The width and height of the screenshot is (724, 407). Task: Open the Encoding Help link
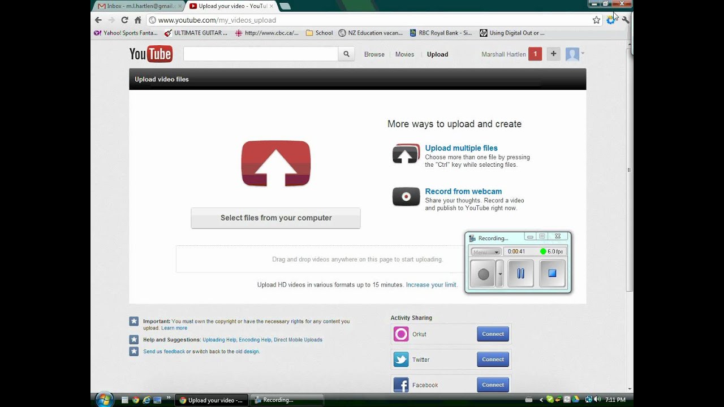(x=255, y=340)
